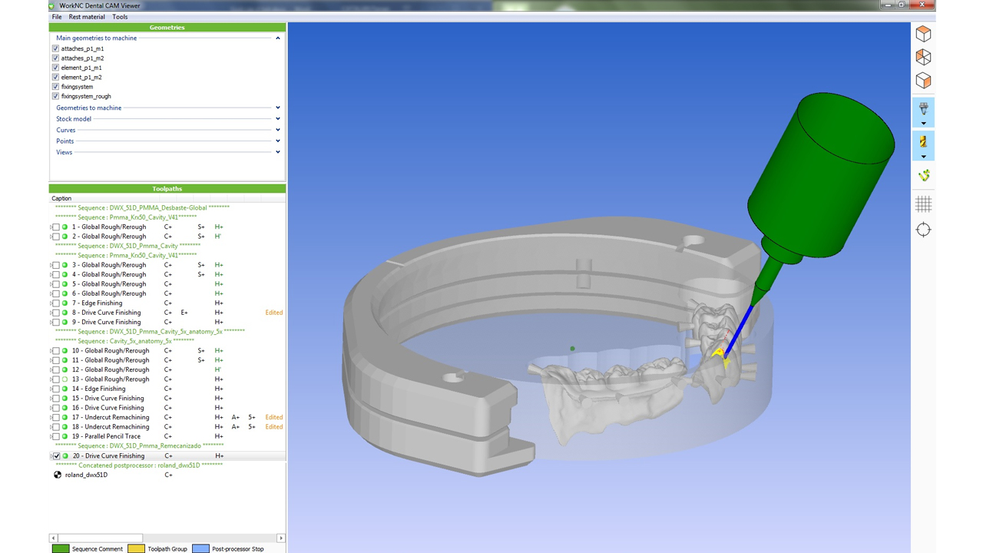Click the green toolpath display icon
The width and height of the screenshot is (983, 553).
tap(923, 176)
